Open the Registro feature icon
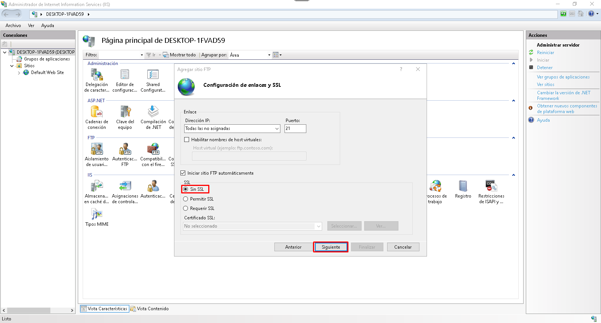Viewport: 601px width, 323px height. pyautogui.click(x=463, y=187)
